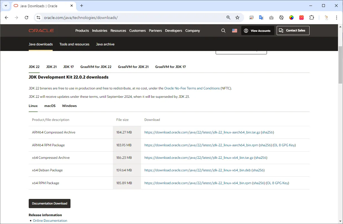Image resolution: width=343 pixels, height=224 pixels.
Task: Open sha256 link for x64 Compressed Archive
Action: 261,158
